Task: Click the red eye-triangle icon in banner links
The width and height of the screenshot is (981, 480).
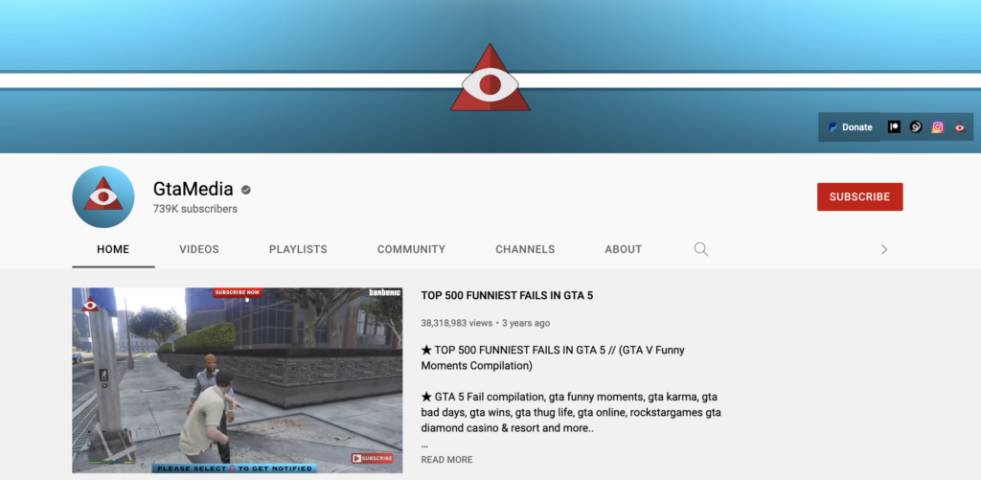Action: [959, 127]
